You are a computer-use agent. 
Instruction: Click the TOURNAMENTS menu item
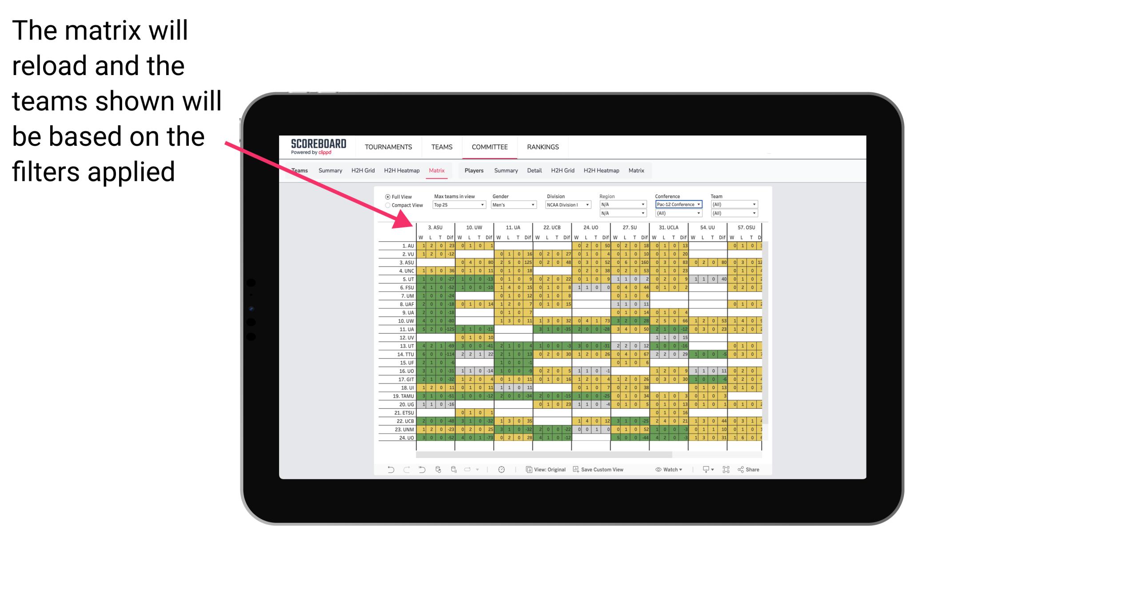(x=389, y=147)
